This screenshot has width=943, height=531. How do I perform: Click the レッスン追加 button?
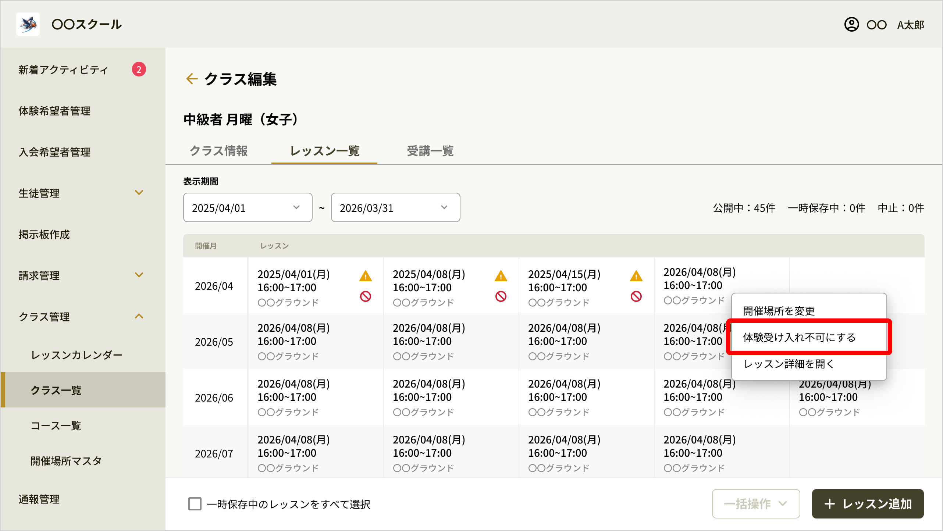pyautogui.click(x=868, y=504)
